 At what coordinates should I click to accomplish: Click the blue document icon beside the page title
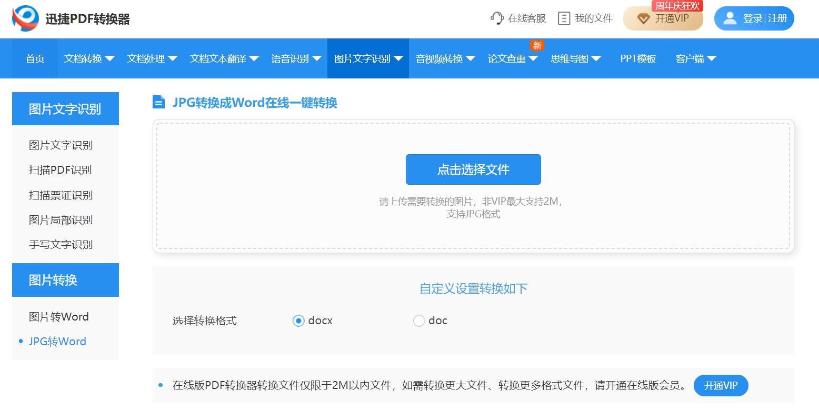pos(159,102)
